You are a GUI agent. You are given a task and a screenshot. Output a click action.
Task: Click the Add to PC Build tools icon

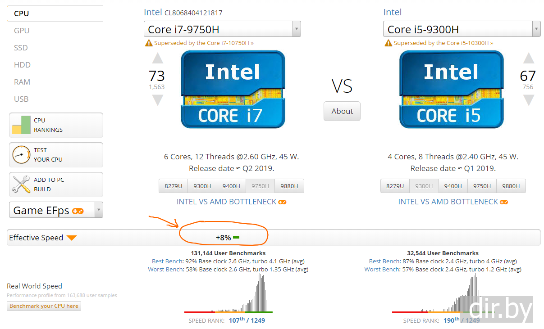coord(21,185)
